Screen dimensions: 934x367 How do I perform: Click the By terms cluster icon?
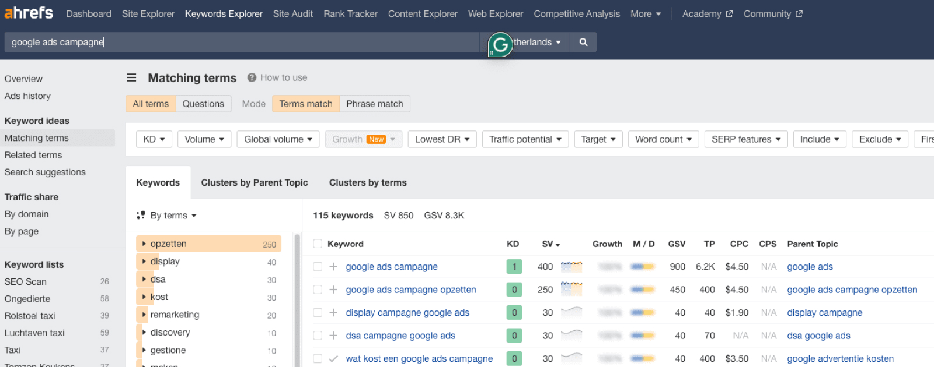[141, 215]
